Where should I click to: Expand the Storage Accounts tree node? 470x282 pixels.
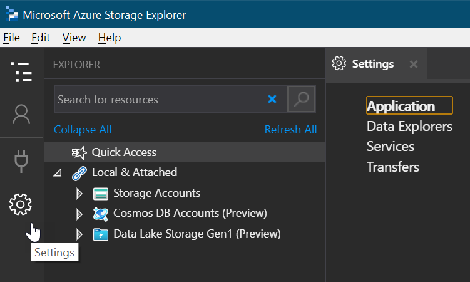coord(79,193)
